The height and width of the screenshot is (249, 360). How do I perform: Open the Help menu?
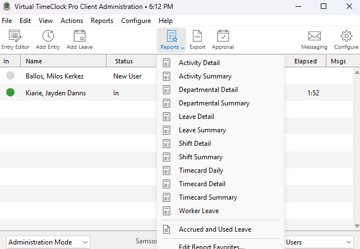165,21
